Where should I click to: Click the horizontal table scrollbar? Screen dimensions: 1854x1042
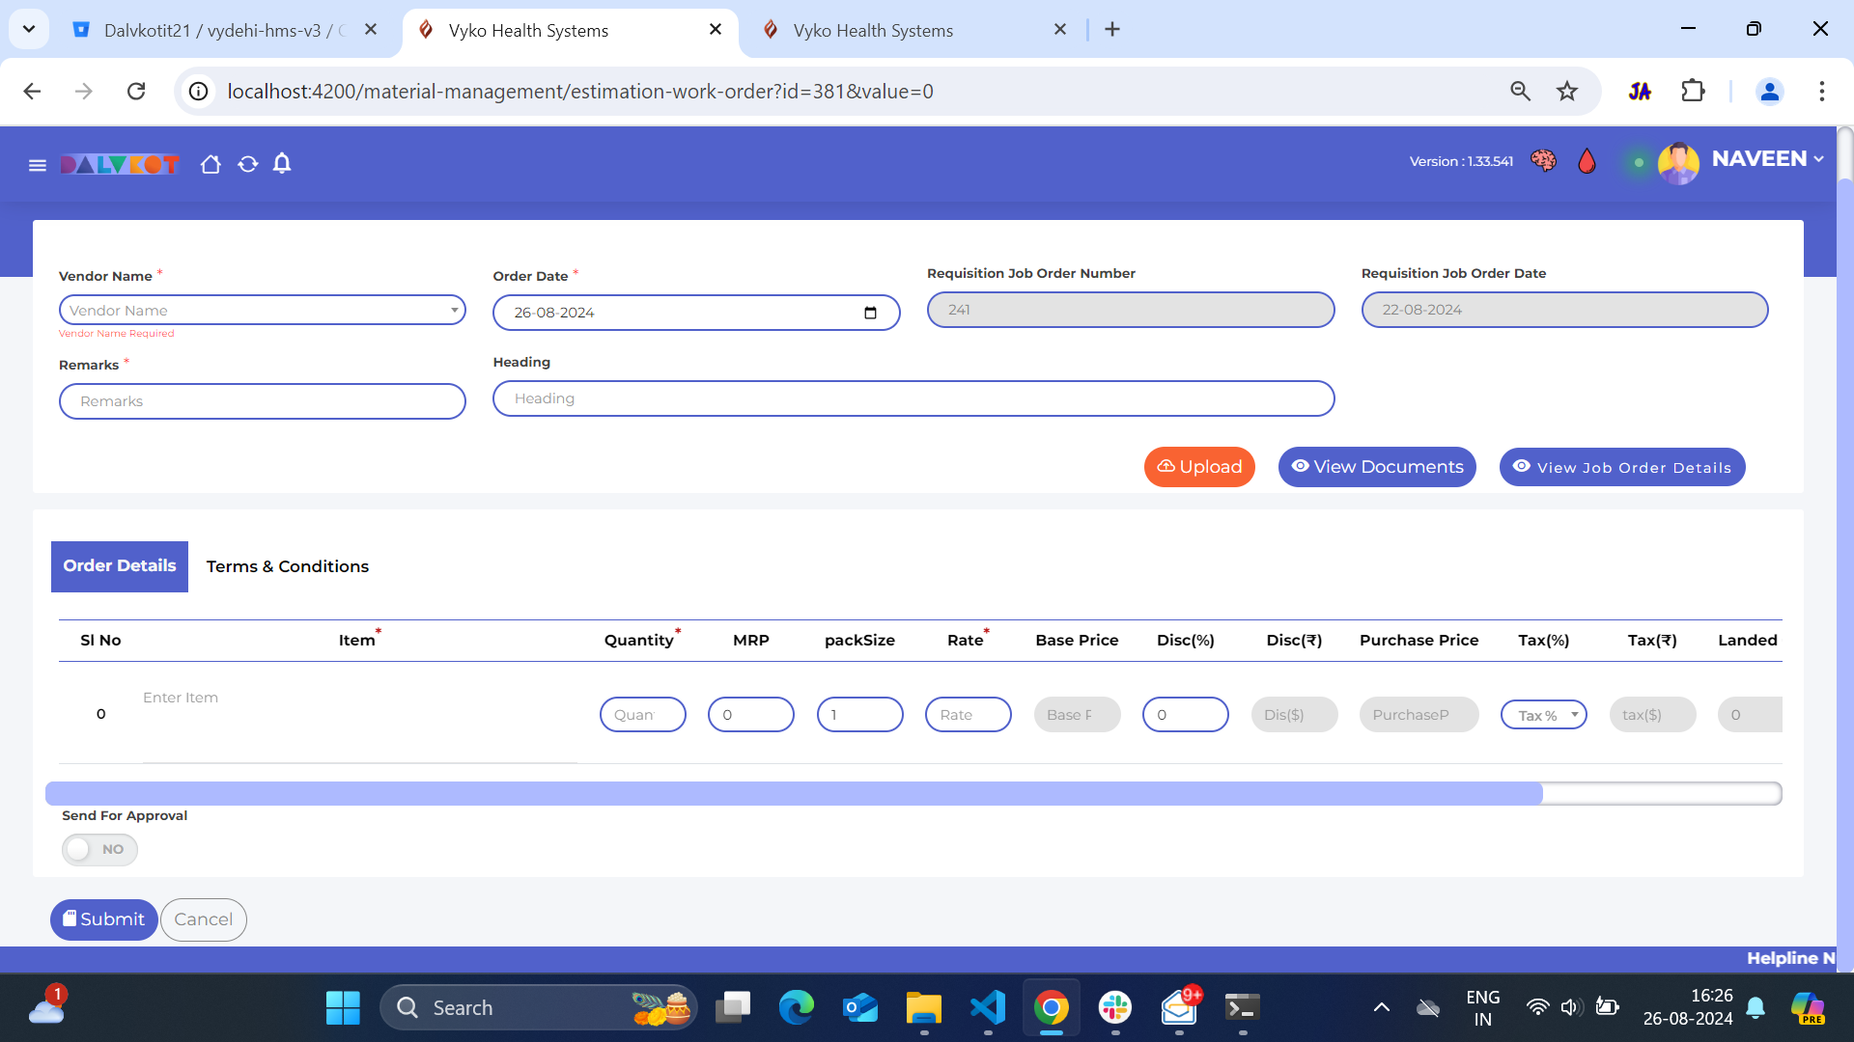pyautogui.click(x=794, y=793)
